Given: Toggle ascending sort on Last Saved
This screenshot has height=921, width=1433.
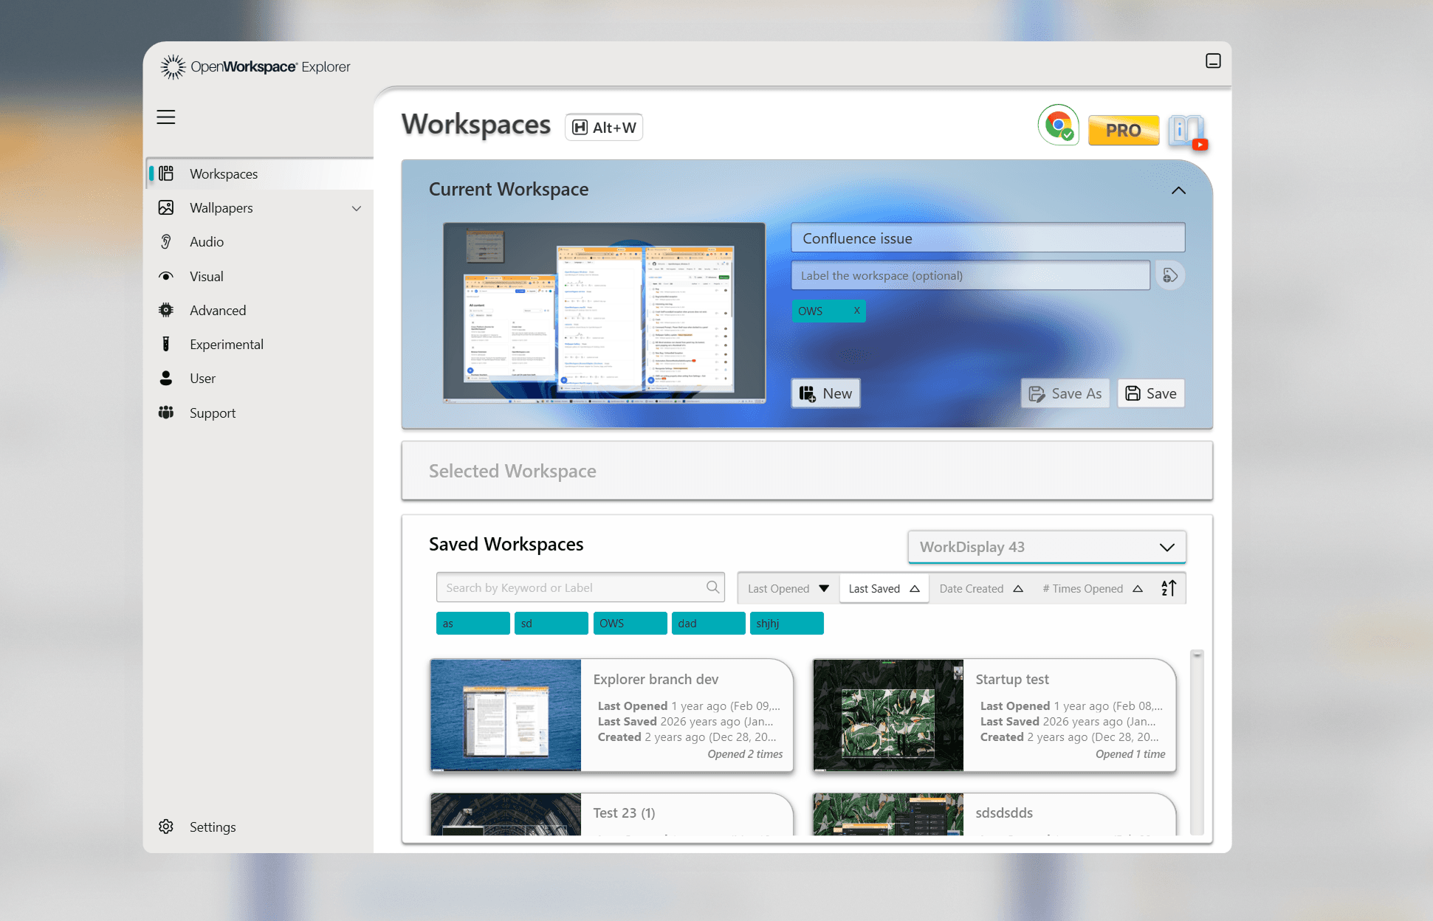Looking at the screenshot, I should [914, 588].
